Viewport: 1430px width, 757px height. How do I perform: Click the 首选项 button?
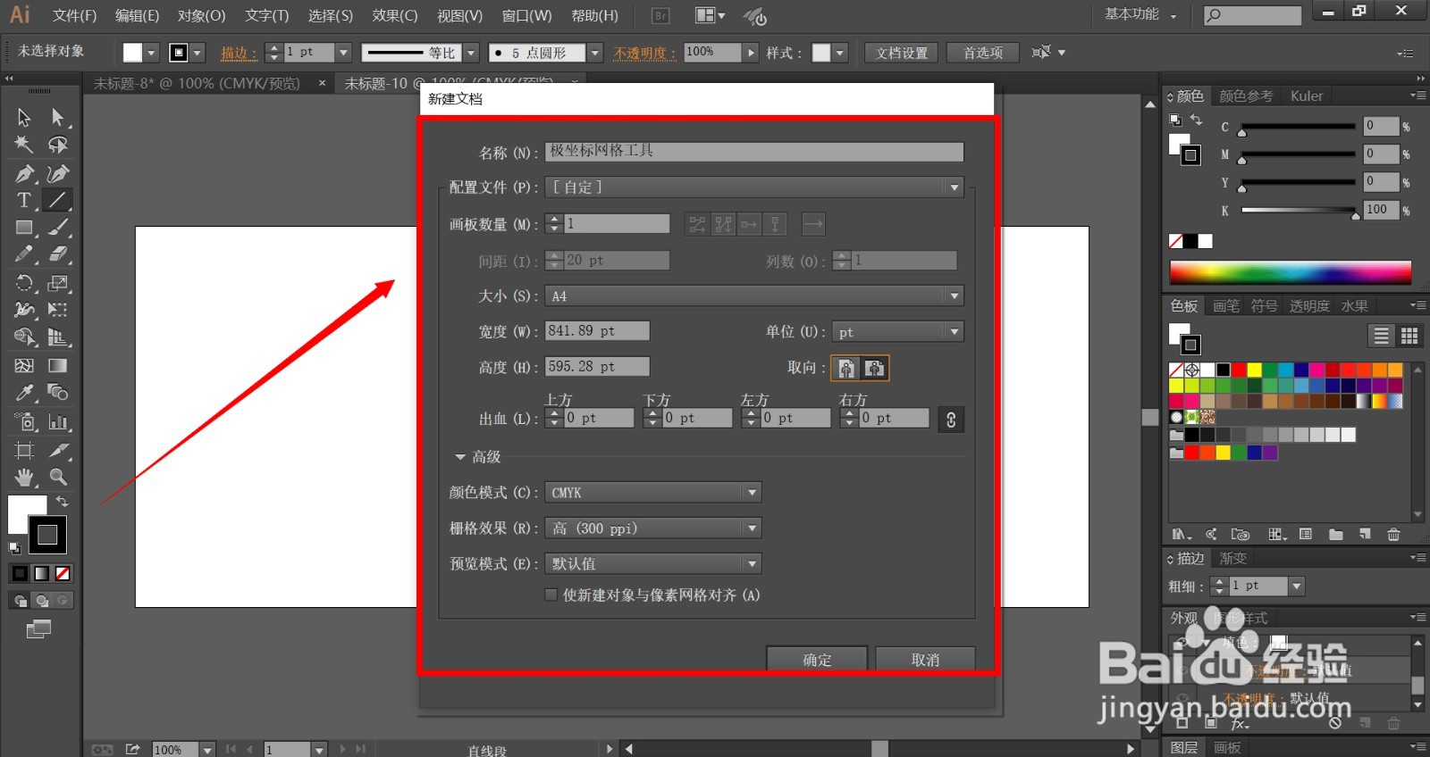983,53
